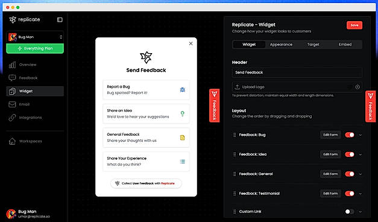Save the widget settings
378x222 pixels.
point(354,25)
